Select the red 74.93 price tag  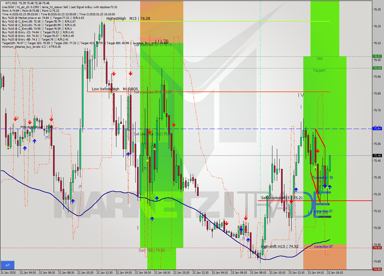coord(377,248)
